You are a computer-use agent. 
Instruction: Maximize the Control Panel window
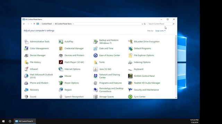coord(168,19)
